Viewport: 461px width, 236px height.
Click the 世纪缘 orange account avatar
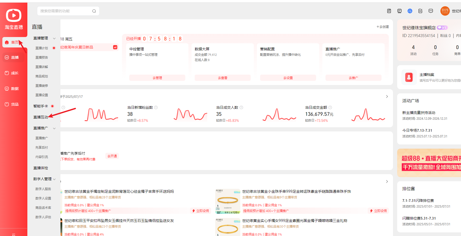pyautogui.click(x=445, y=11)
